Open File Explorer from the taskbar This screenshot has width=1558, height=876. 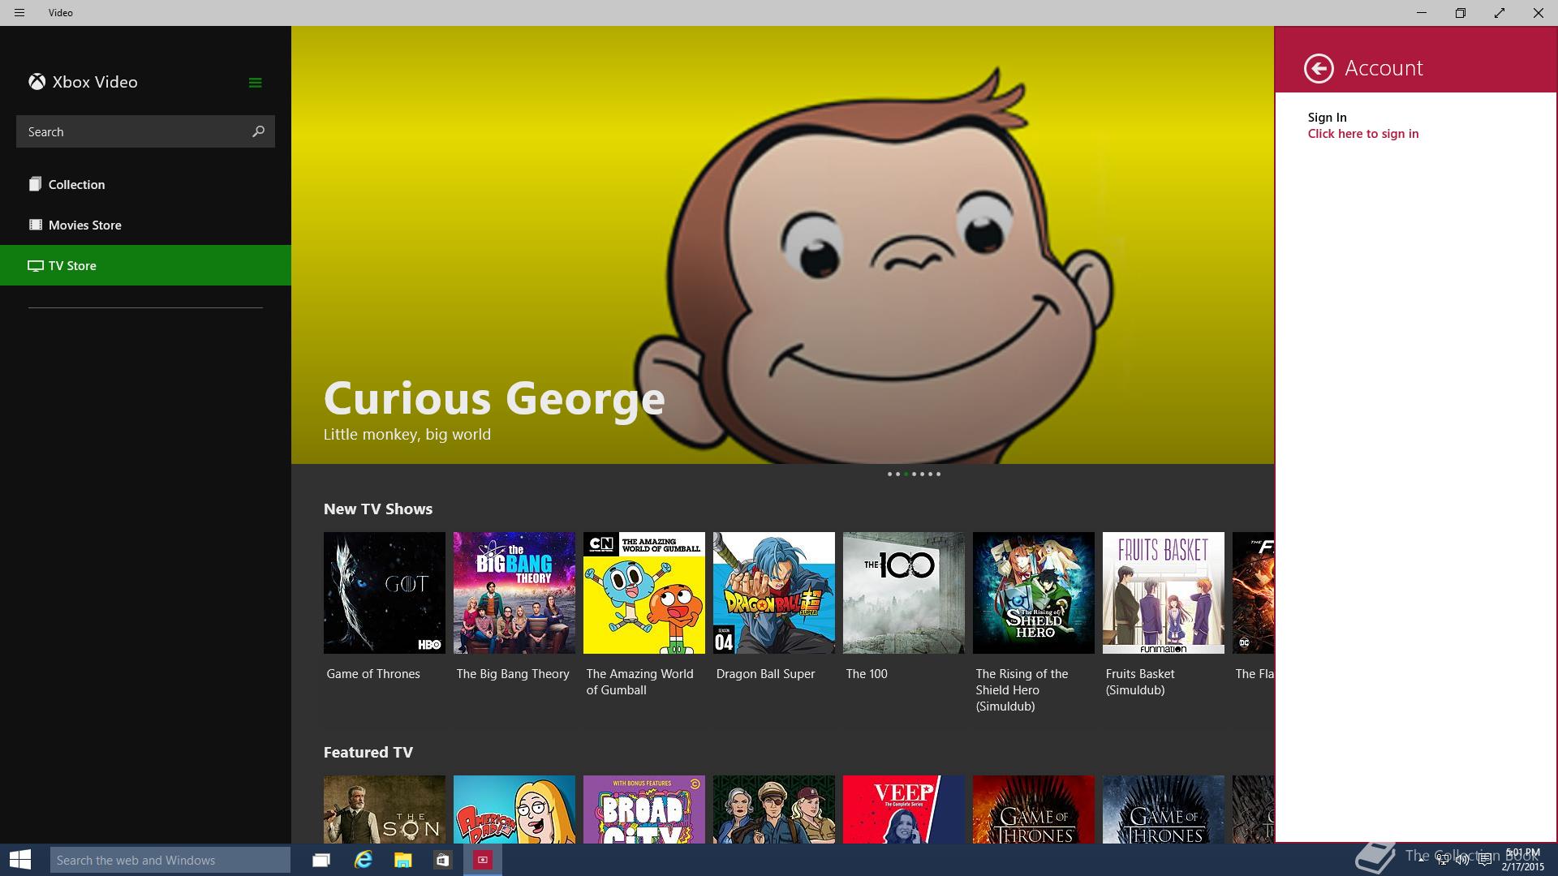402,860
